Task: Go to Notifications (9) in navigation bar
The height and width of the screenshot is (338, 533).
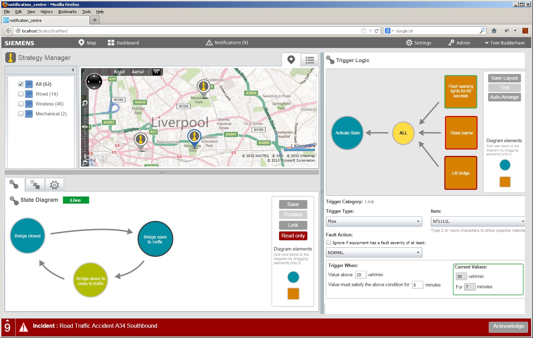Action: pos(227,43)
